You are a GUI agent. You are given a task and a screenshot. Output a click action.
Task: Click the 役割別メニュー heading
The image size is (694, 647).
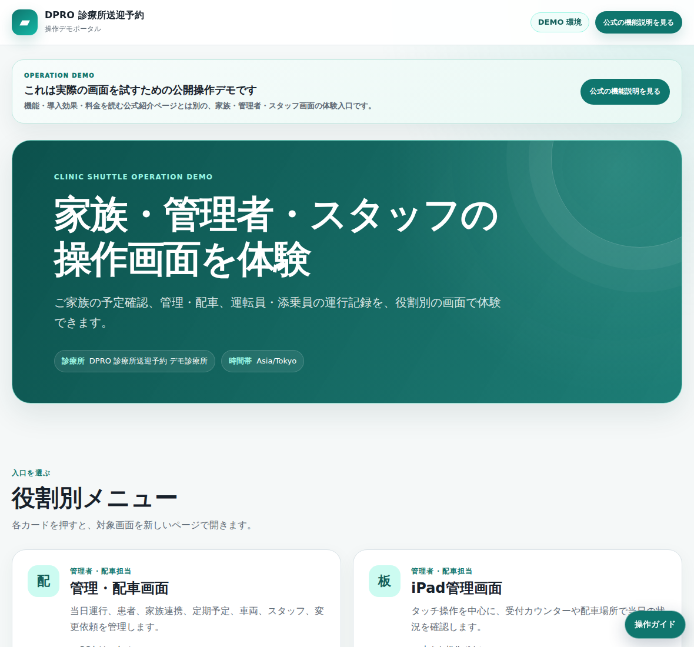(94, 498)
